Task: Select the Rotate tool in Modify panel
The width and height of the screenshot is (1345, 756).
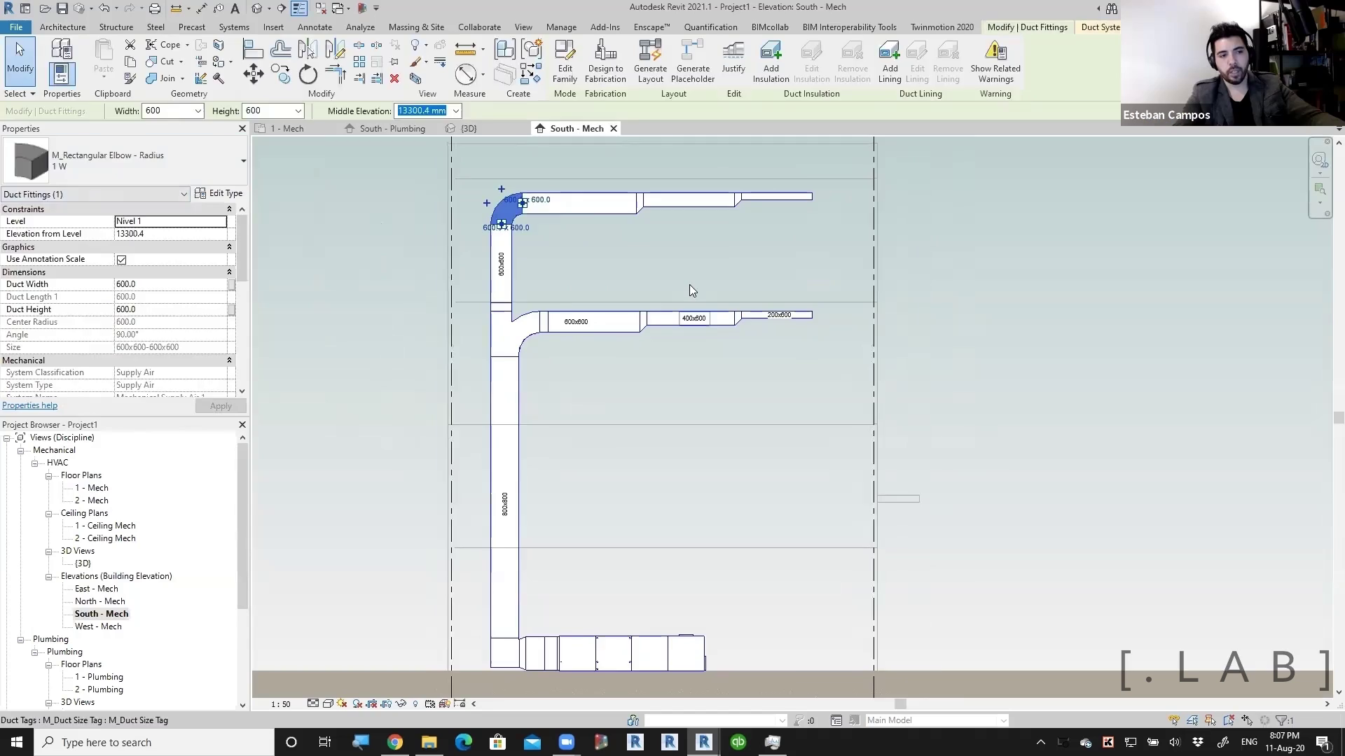Action: (308, 74)
